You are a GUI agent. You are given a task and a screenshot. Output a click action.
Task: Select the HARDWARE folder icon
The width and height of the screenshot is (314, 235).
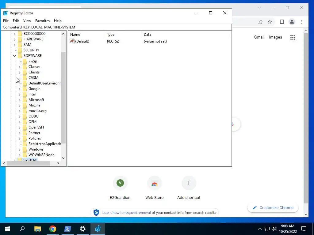[x=20, y=39]
